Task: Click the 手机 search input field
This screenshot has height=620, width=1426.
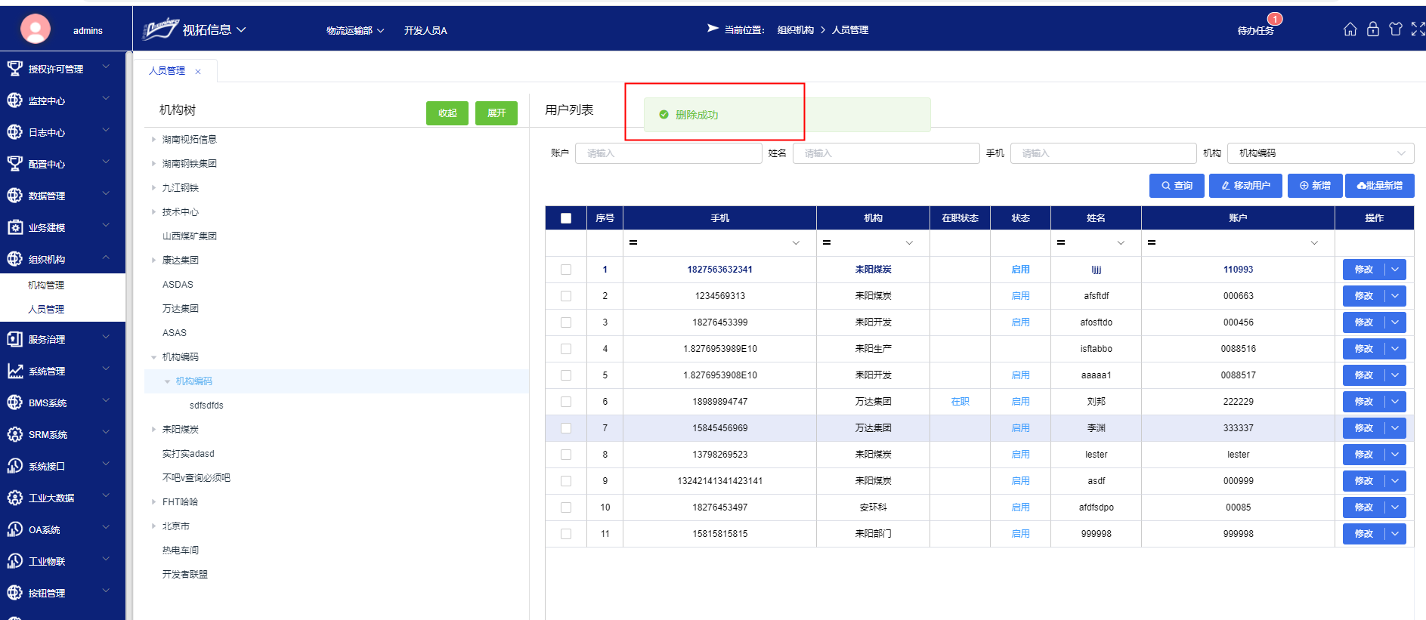Action: click(x=1103, y=153)
